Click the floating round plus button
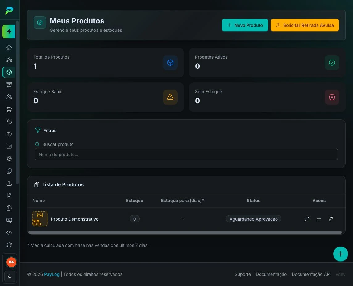The height and width of the screenshot is (286, 353). pos(340,254)
